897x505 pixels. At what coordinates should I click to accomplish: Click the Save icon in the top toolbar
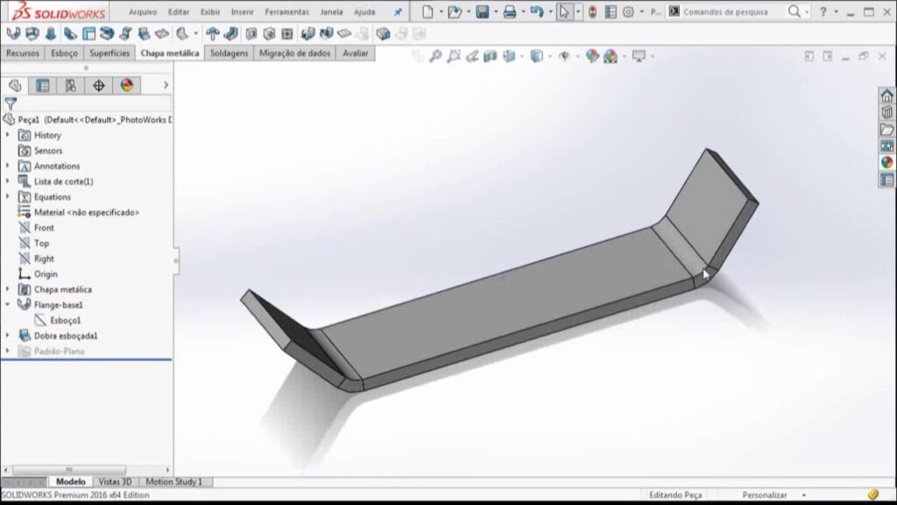482,12
